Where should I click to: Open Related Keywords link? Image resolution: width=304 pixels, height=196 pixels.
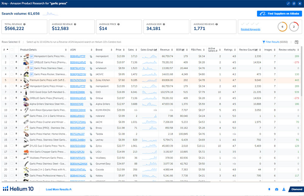point(250,30)
